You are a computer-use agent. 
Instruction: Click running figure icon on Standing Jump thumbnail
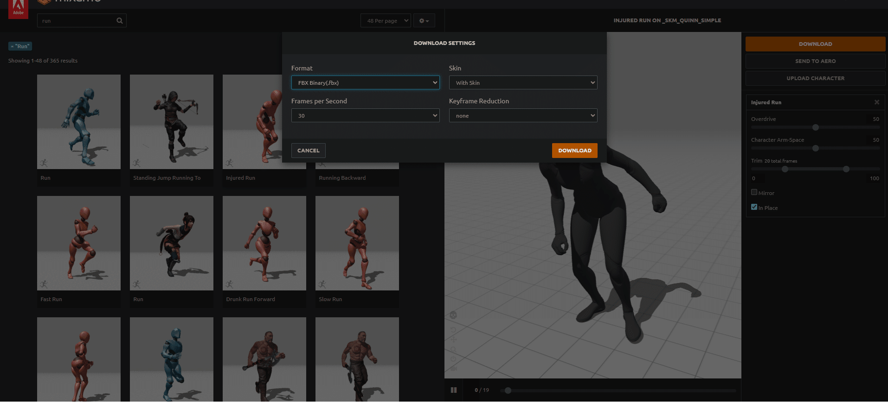pyautogui.click(x=136, y=163)
